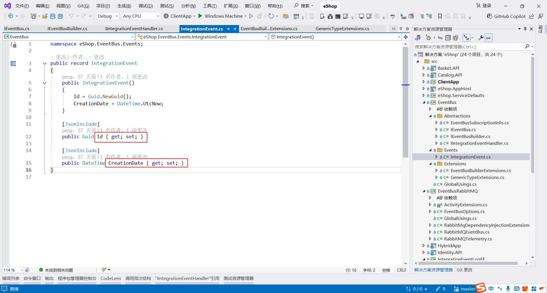547x293 pixels.
Task: Open the IntegrationEvent() member navigation dropdown
Action: coord(335,37)
